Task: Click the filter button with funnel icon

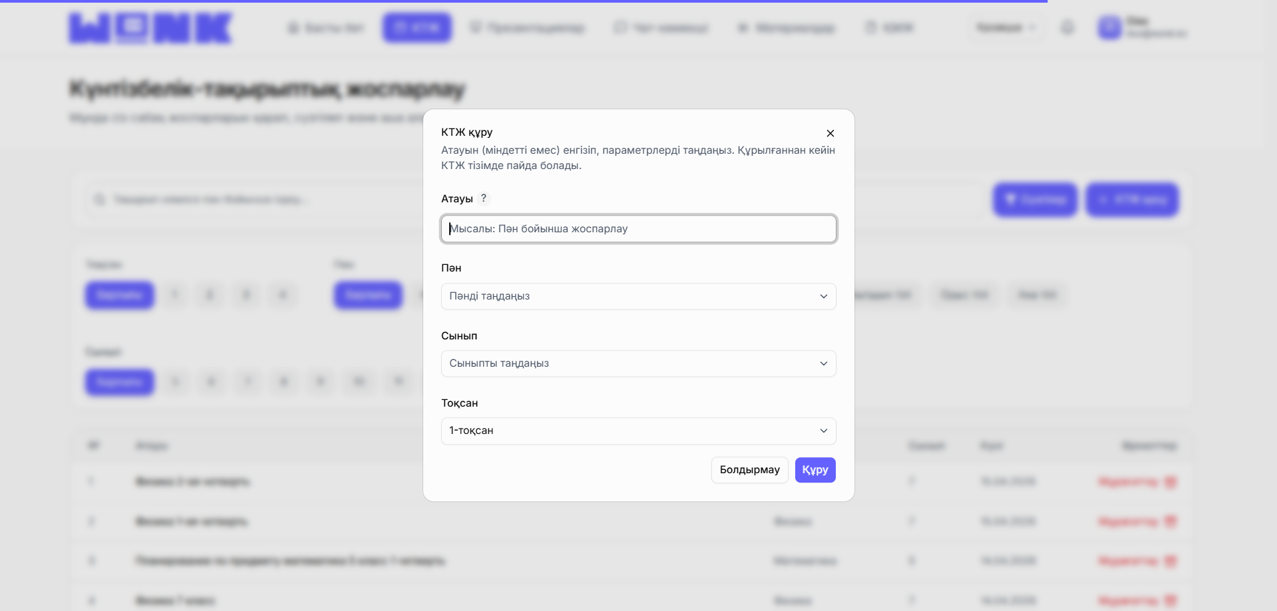Action: (1035, 200)
